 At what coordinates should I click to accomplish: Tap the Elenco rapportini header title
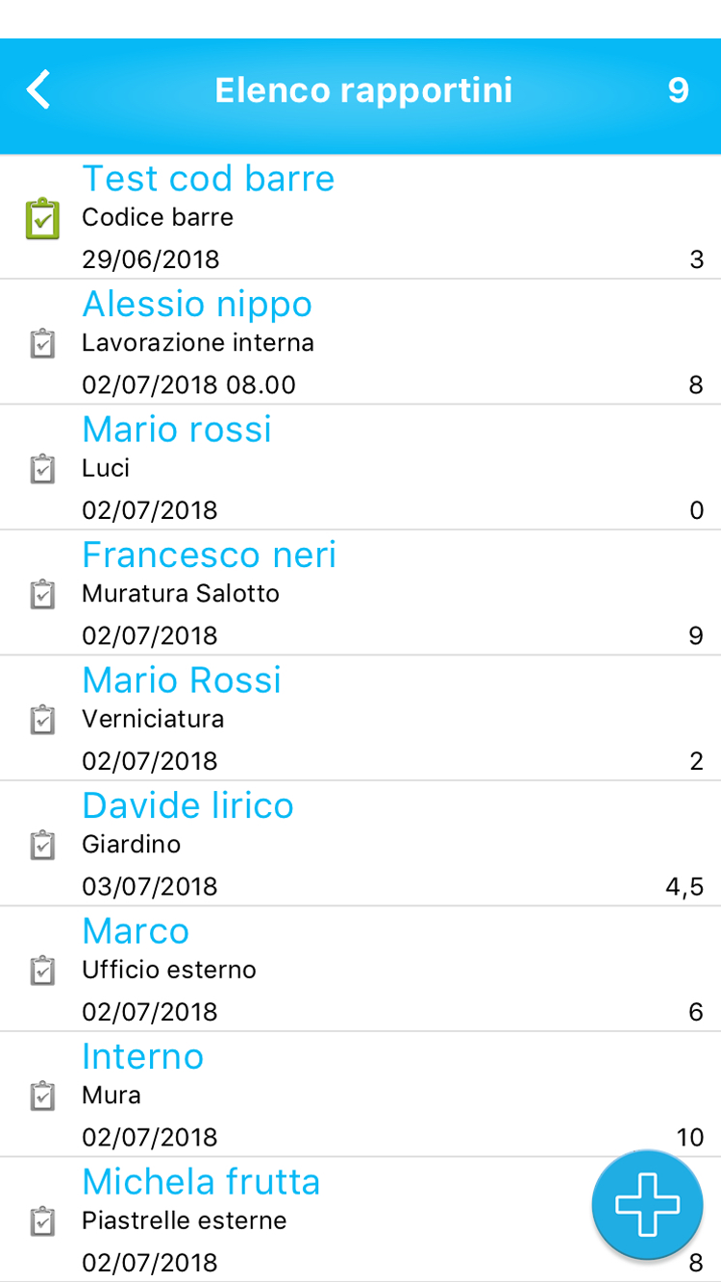pyautogui.click(x=363, y=90)
